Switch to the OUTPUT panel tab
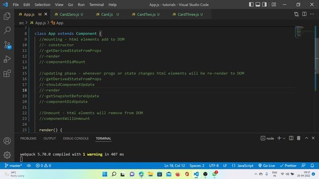Screen dimensions: 319x179 point(50,138)
